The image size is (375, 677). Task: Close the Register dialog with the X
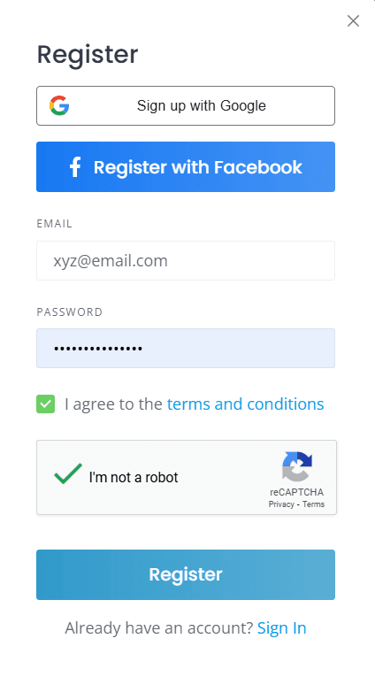click(x=353, y=20)
